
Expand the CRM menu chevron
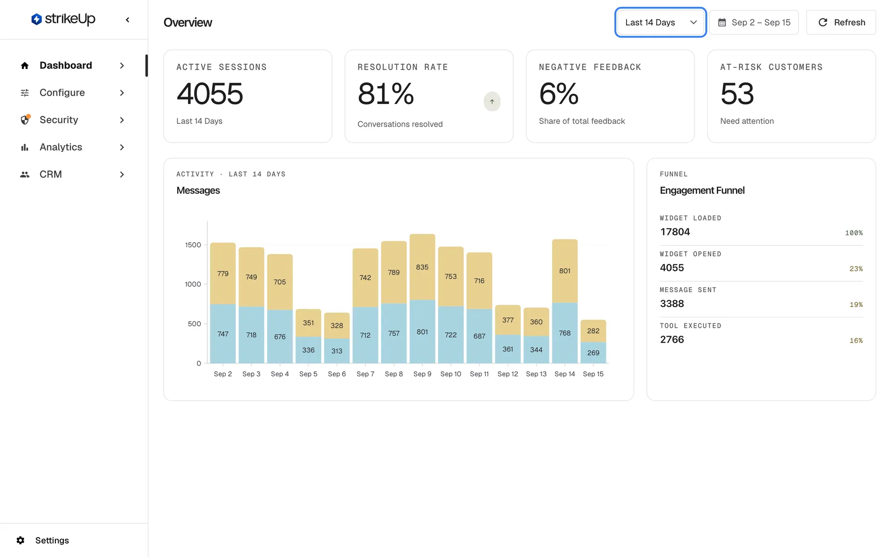click(122, 174)
